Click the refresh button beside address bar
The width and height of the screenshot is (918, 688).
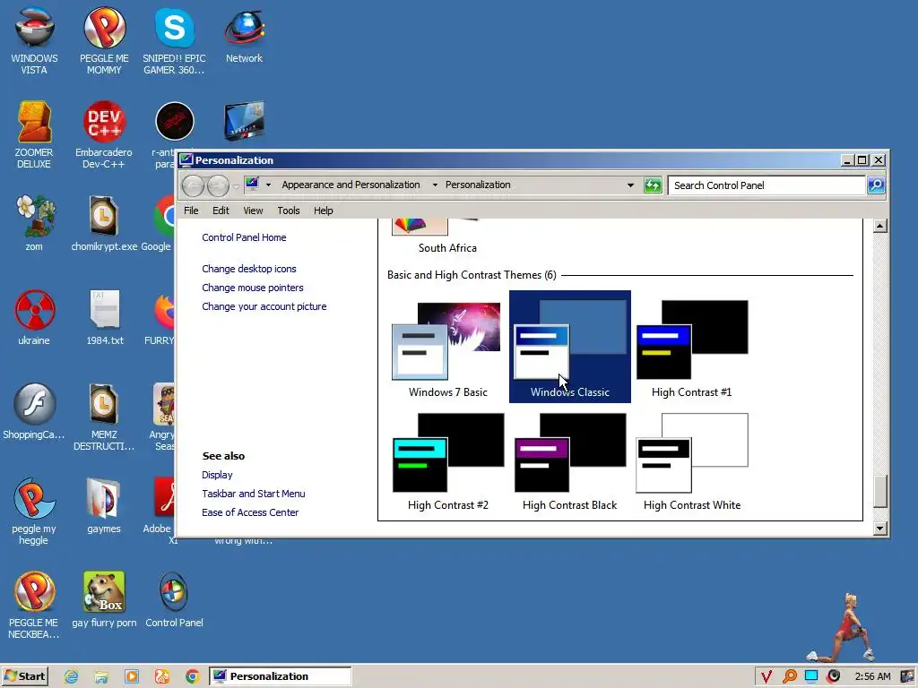pyautogui.click(x=653, y=185)
